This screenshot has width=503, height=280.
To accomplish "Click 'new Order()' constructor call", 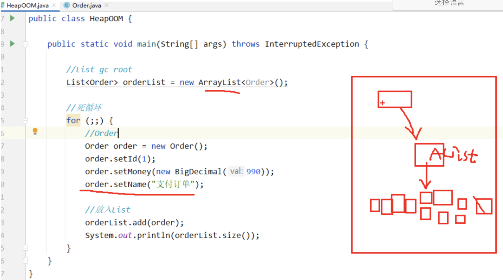I will (177, 146).
